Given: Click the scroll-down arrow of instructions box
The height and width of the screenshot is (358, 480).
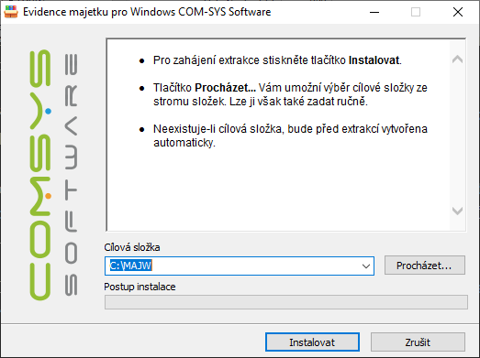Looking at the screenshot, I should click(x=457, y=211).
